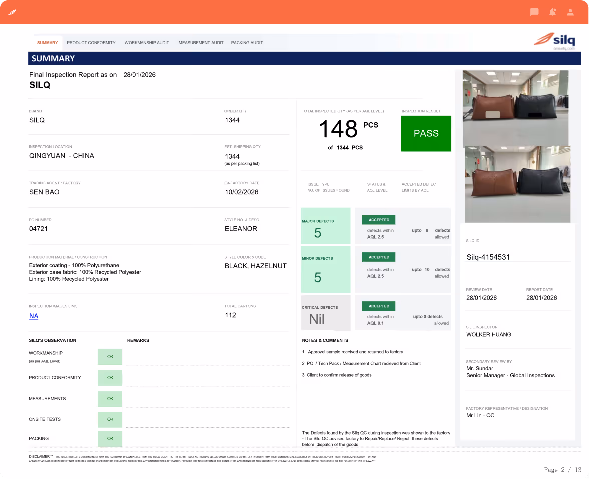This screenshot has width=589, height=479.
Task: Select the bottom handbag photo thumbnail
Action: click(x=517, y=184)
